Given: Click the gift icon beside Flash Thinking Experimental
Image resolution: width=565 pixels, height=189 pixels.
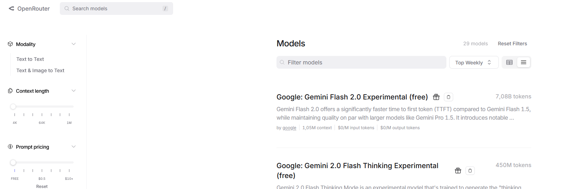Looking at the screenshot, I should click(x=458, y=171).
